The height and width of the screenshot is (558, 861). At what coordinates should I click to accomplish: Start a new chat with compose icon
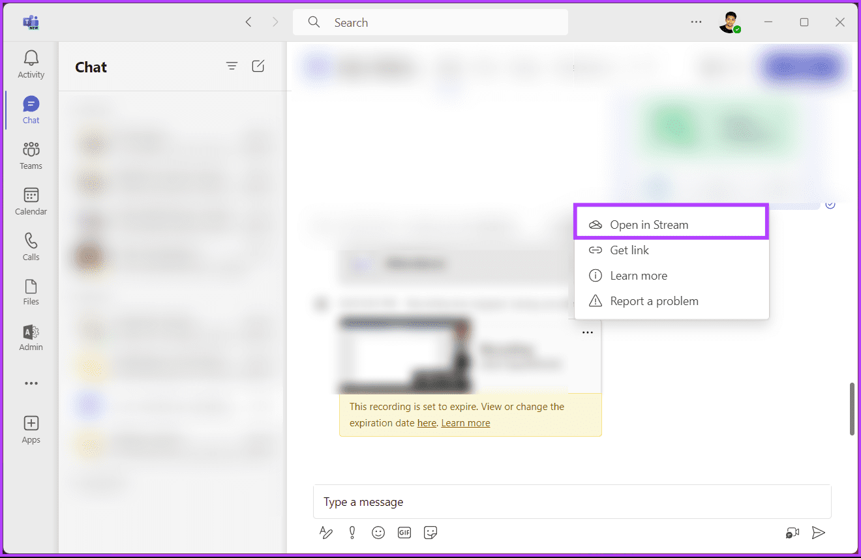[258, 66]
